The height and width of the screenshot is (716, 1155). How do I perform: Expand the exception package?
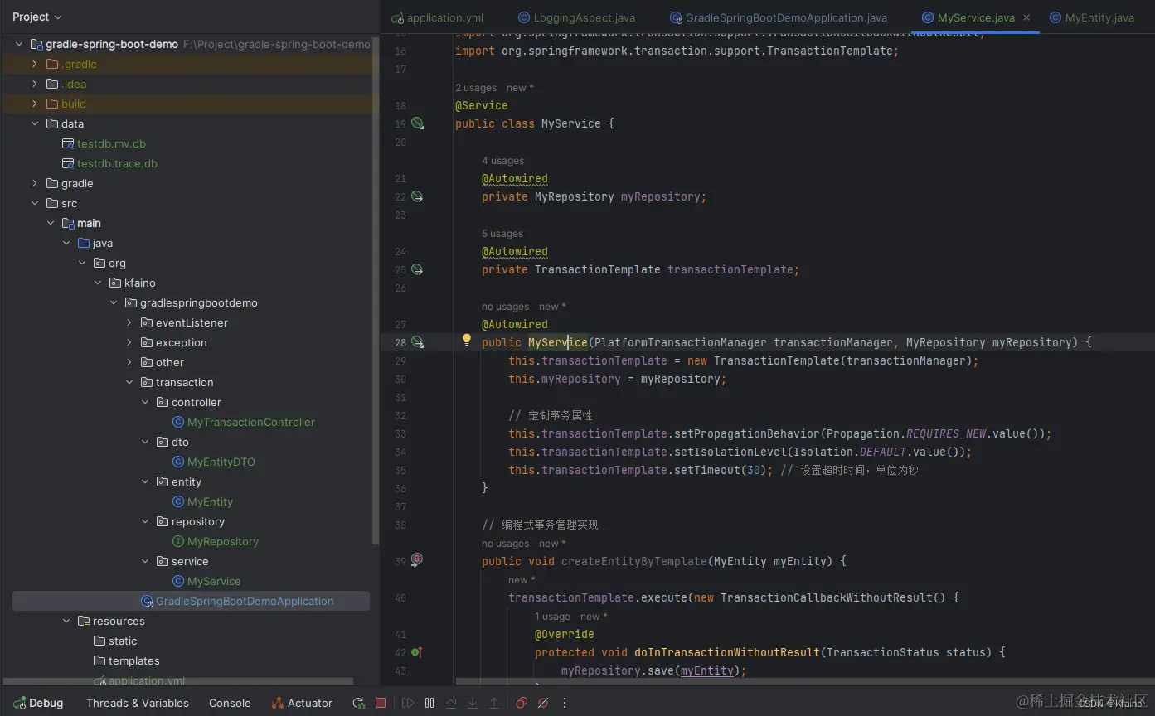(129, 342)
